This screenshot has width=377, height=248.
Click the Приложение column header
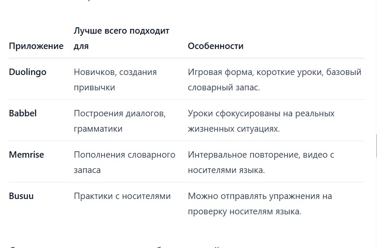36,46
